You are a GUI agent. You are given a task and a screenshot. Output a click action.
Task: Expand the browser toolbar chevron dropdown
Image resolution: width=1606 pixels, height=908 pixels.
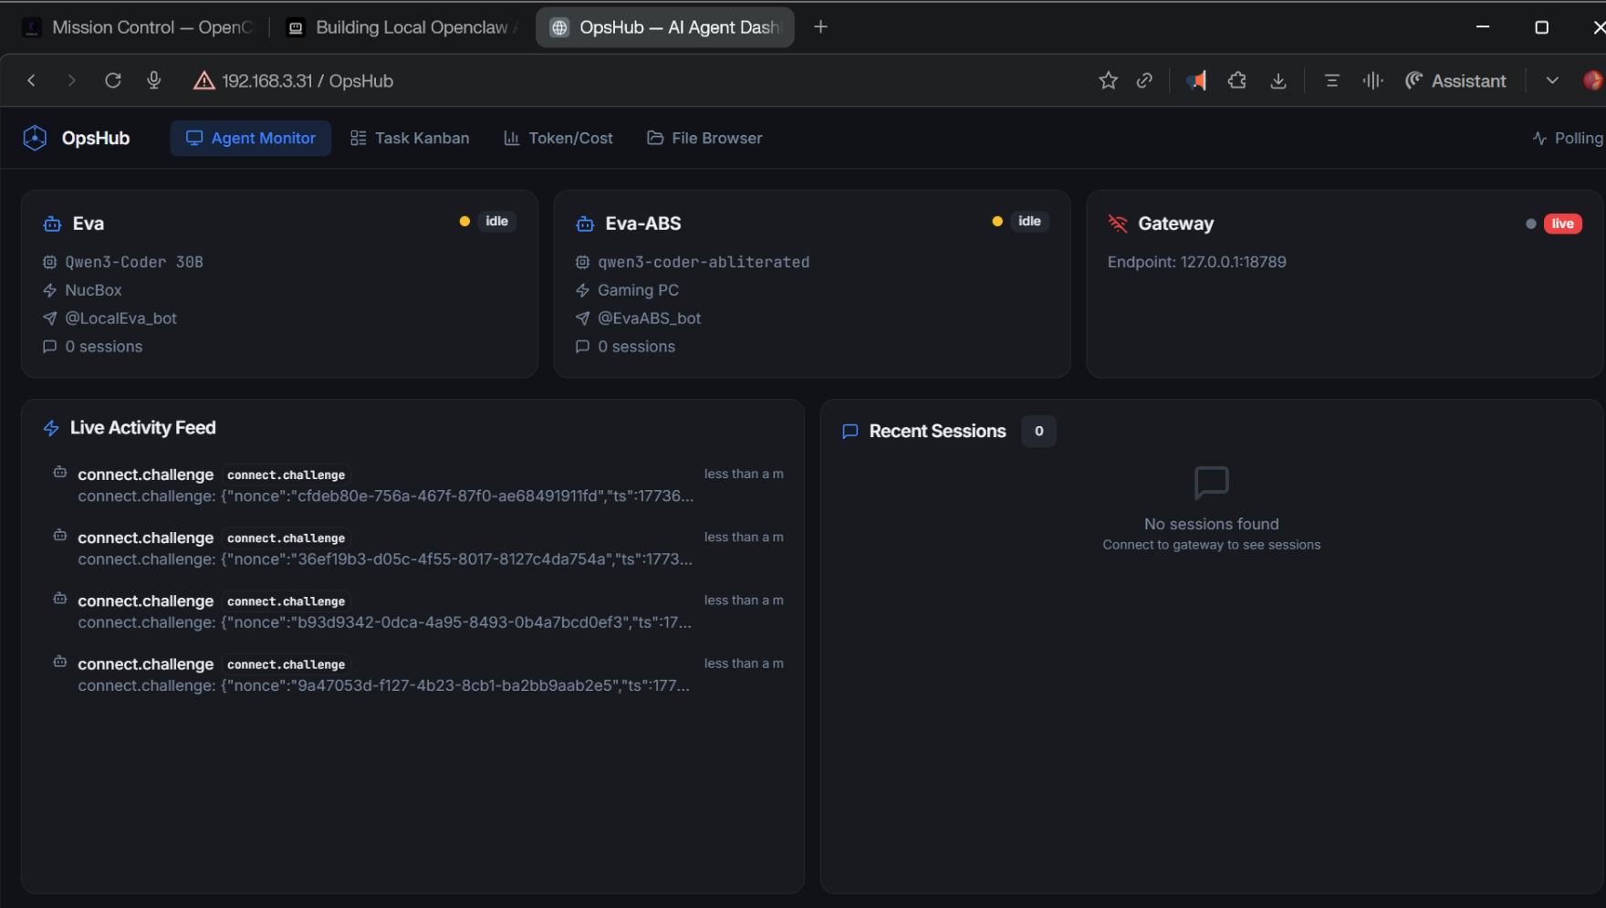click(1552, 80)
